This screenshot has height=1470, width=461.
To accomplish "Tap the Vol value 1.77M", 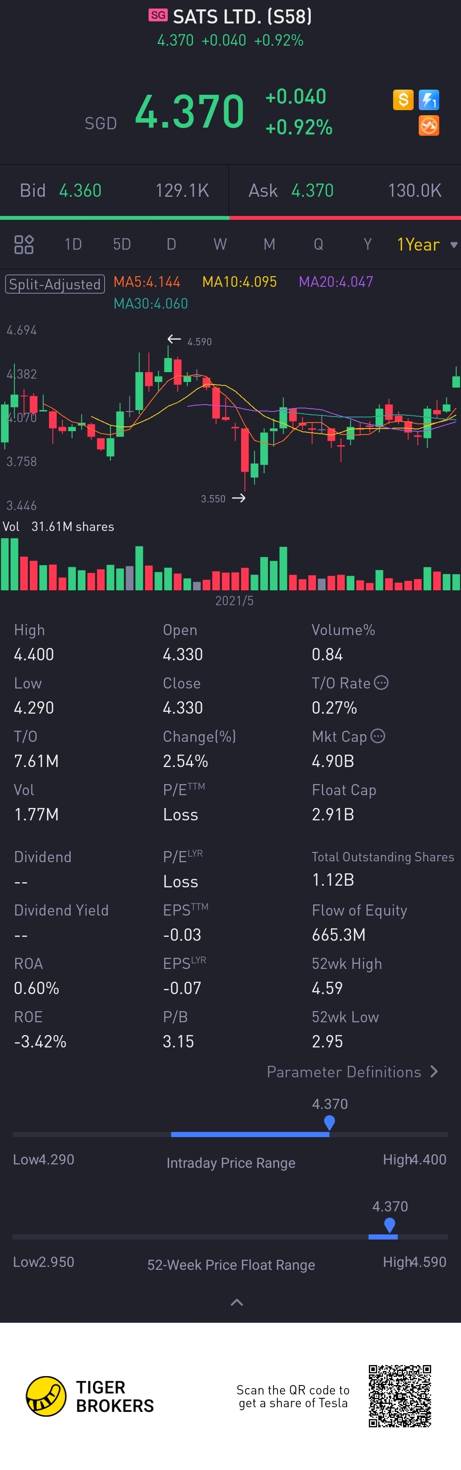I will pos(36,814).
